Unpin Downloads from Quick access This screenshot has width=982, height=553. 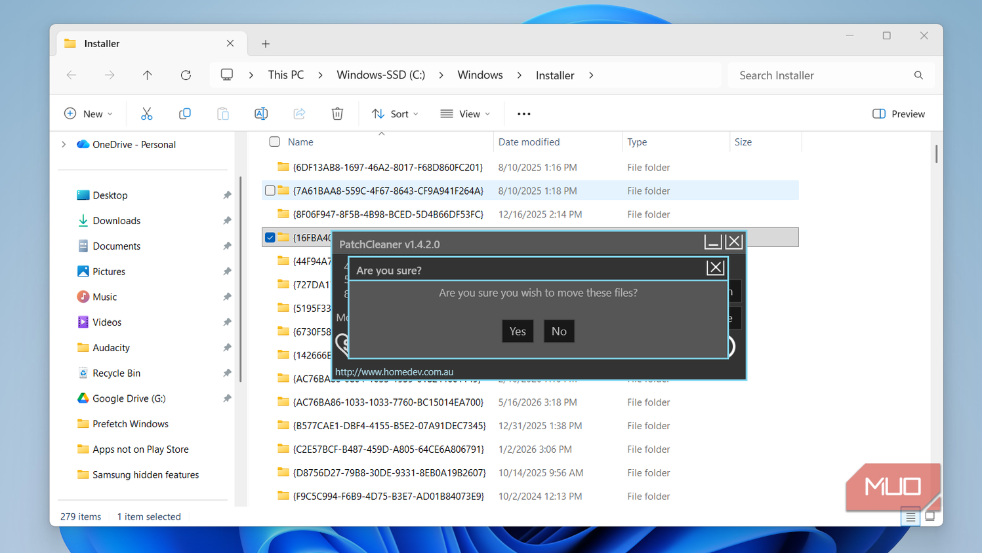pyautogui.click(x=227, y=221)
